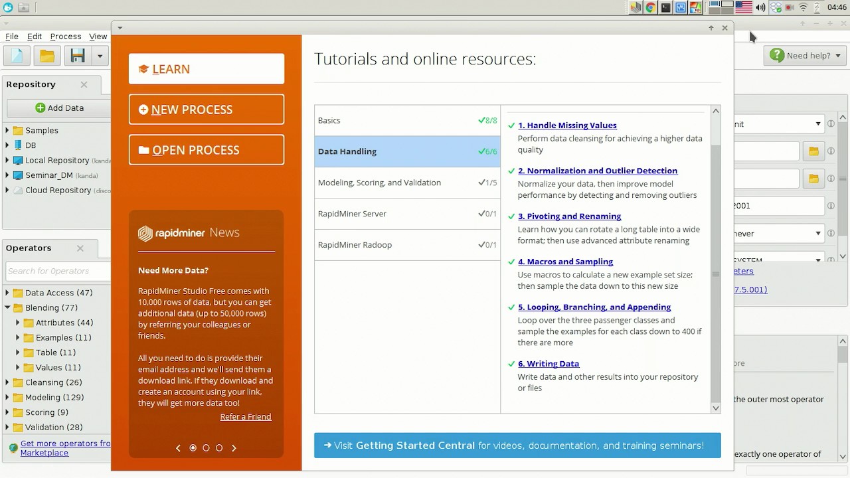The height and width of the screenshot is (478, 850).
Task: Open the 'never' dropdown in Parameters
Action: click(818, 234)
